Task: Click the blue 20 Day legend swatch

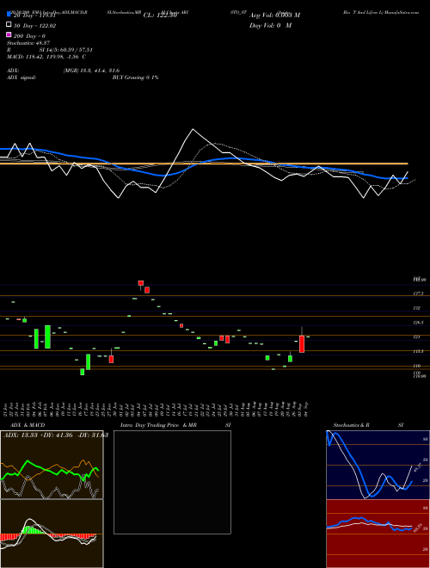Action: pos(9,15)
